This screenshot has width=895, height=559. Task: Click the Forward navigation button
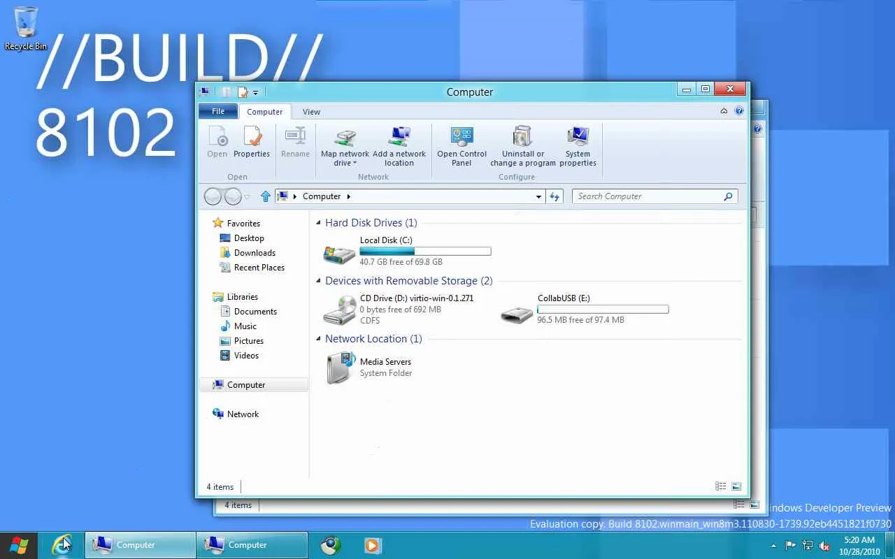233,197
